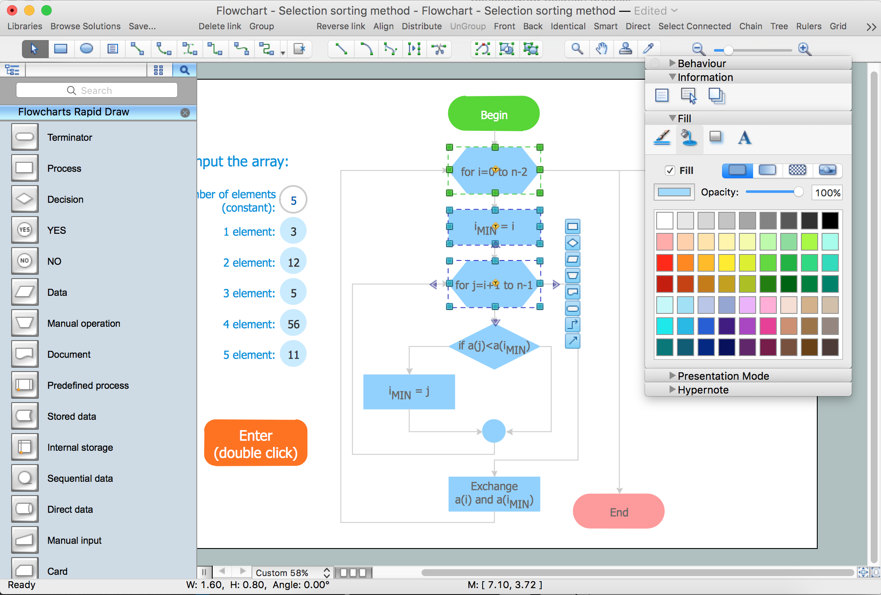
Task: Click the magnifier tool in toolbar
Action: 577,49
